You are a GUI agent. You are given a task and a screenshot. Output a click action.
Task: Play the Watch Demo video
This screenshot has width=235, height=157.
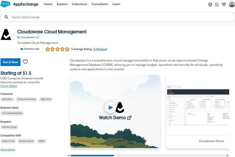click(110, 108)
